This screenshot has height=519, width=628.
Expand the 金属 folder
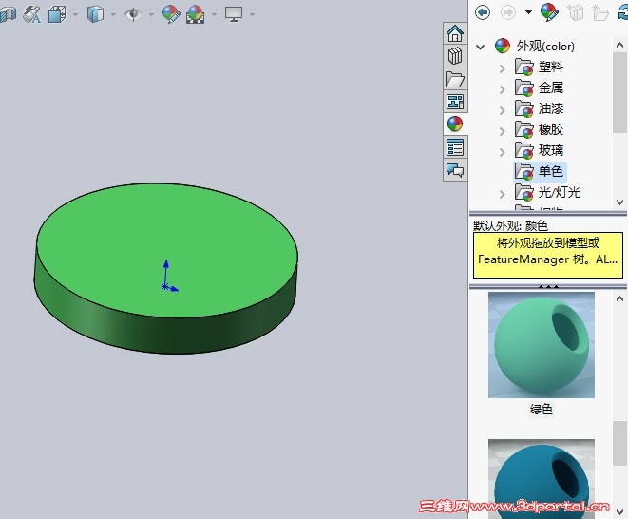tap(503, 89)
